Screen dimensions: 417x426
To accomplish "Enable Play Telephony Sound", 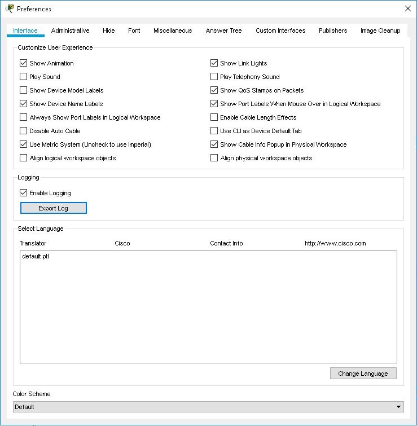I will [214, 77].
